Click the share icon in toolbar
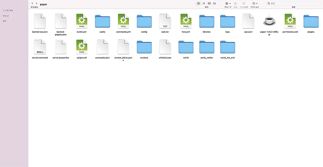This screenshot has height=167, width=323. [x=235, y=4]
